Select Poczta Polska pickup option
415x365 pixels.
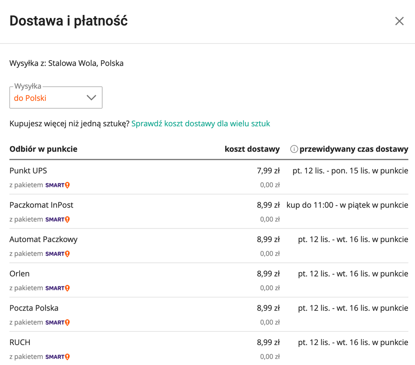(x=34, y=308)
